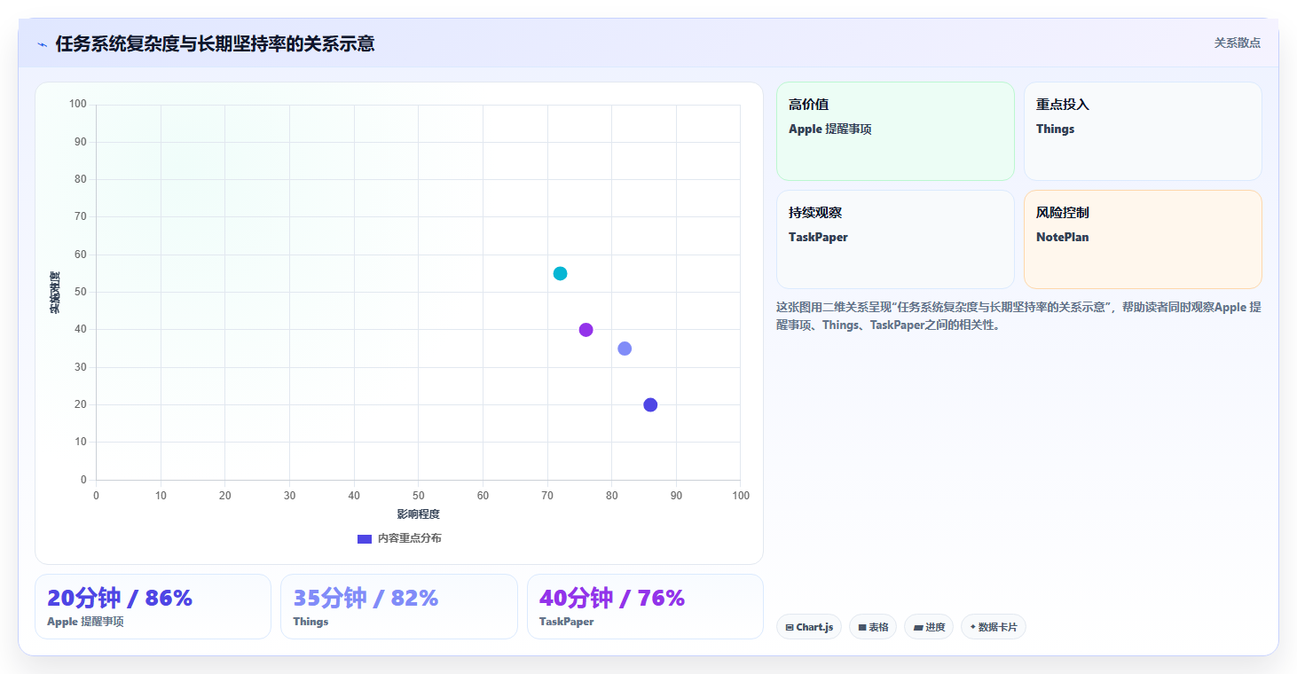Screen dimensions: 1297x674
Task: Select the Chart.js tag chip
Action: pyautogui.click(x=809, y=627)
